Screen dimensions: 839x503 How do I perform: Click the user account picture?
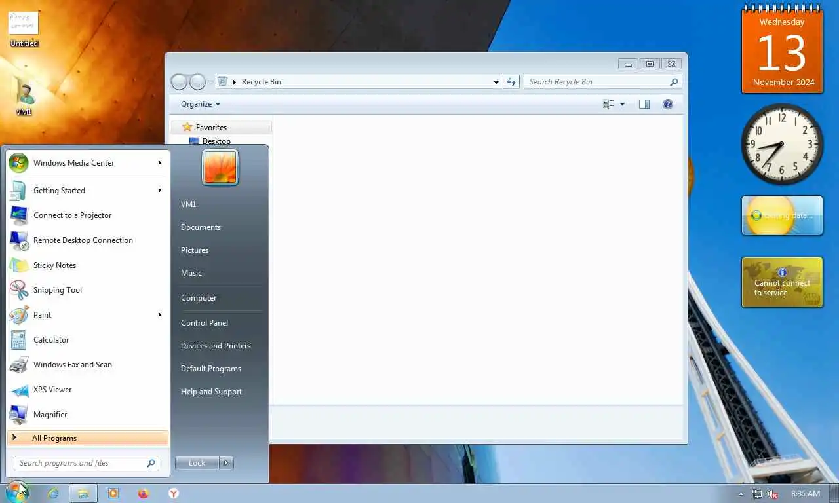pyautogui.click(x=220, y=167)
